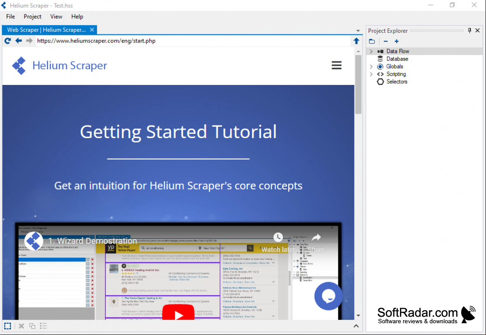Image resolution: width=486 pixels, height=335 pixels.
Task: Click the Database stack icon
Action: pyautogui.click(x=380, y=59)
